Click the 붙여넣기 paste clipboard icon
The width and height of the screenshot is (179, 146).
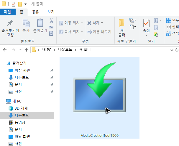[40, 23]
